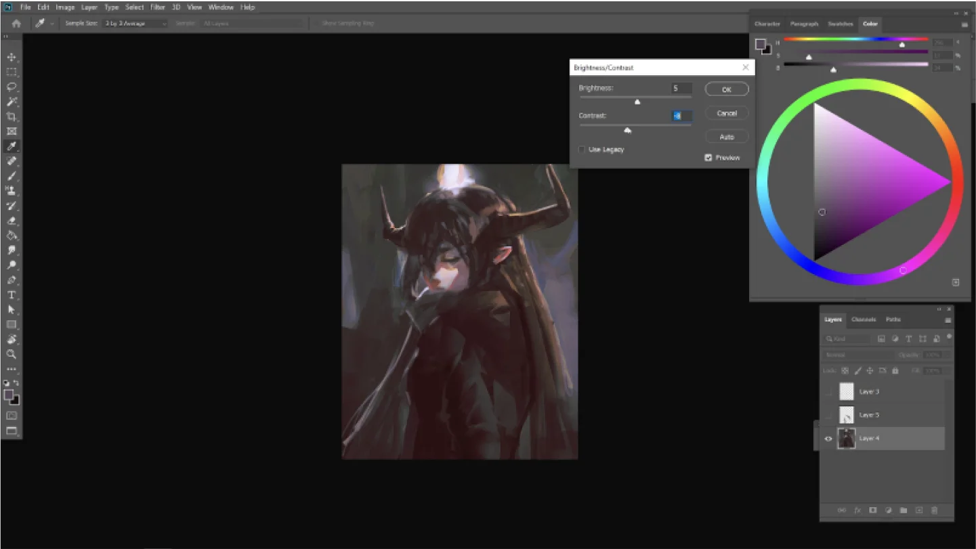Screen dimensions: 976x549
Task: Open the Color panel menu
Action: [964, 25]
